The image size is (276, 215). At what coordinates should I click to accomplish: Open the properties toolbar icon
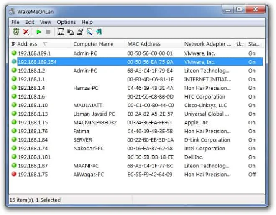click(80, 32)
